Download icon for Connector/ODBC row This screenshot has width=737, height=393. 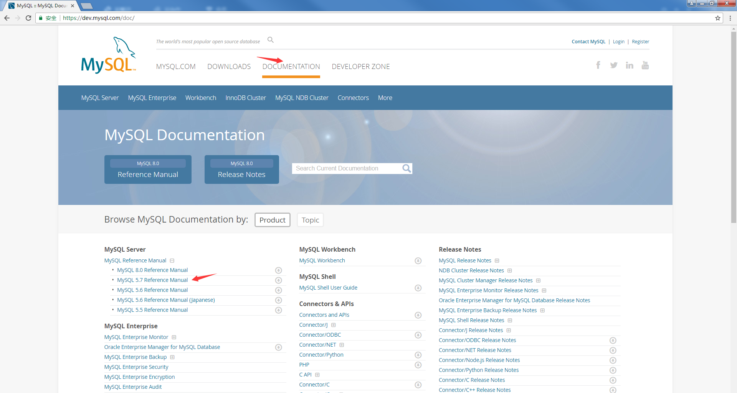click(x=418, y=335)
